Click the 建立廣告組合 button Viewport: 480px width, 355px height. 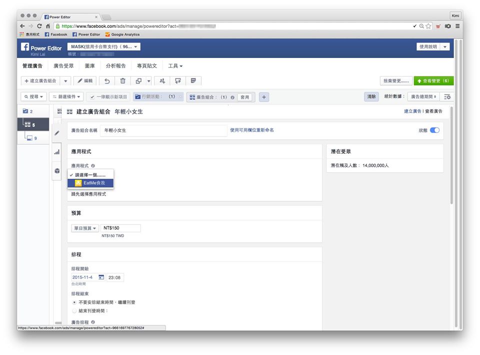pyautogui.click(x=40, y=81)
